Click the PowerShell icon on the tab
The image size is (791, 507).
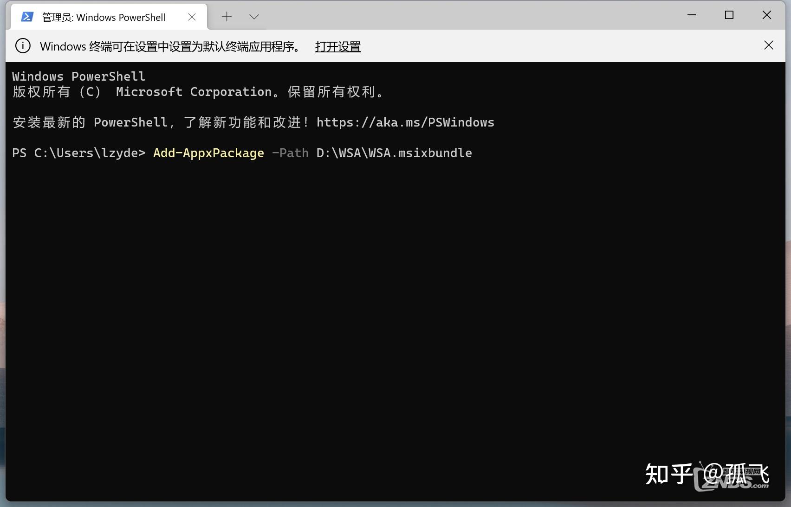coord(27,17)
